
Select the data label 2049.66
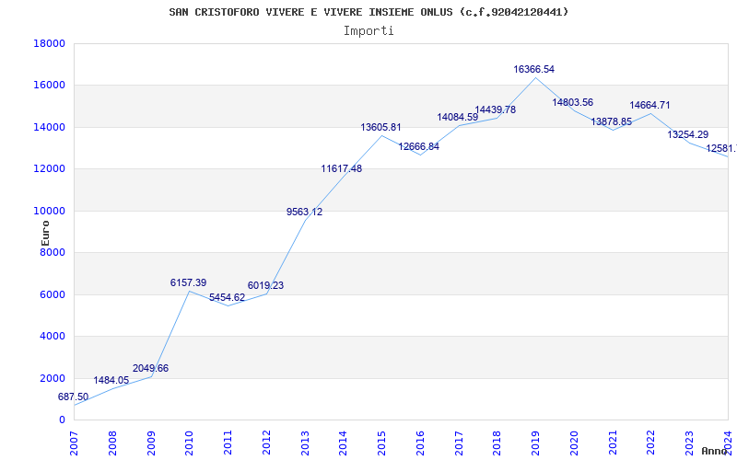(x=150, y=369)
